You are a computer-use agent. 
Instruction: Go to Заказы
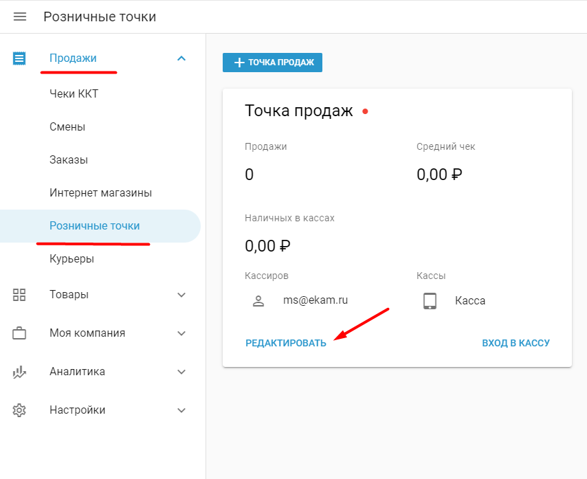[69, 160]
